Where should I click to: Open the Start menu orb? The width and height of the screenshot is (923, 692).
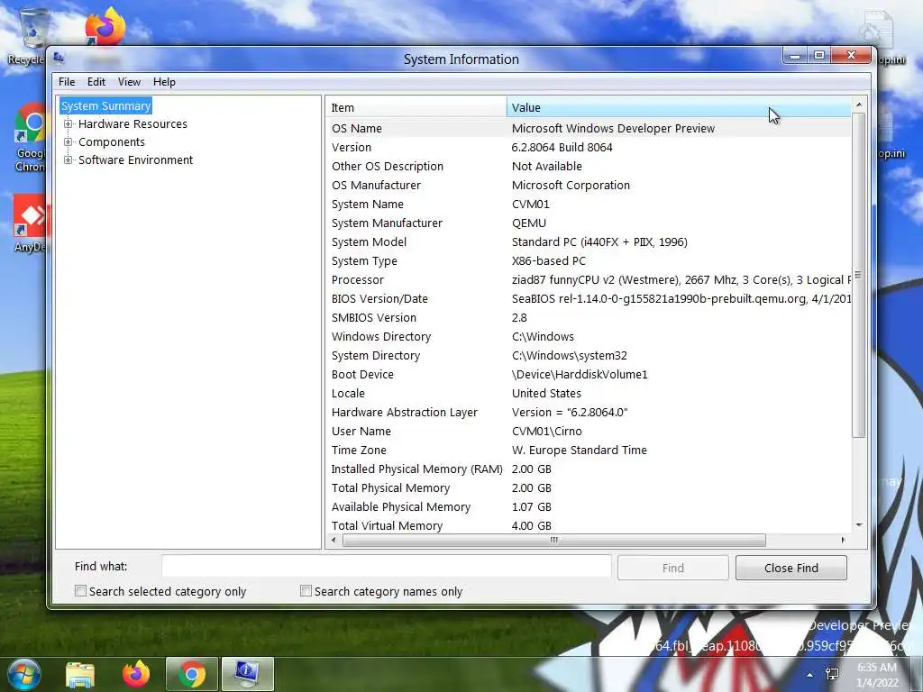[23, 674]
